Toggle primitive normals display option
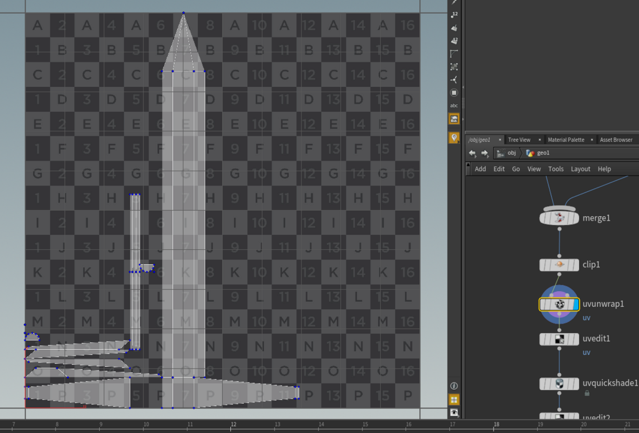The height and width of the screenshot is (433, 639). click(x=454, y=28)
